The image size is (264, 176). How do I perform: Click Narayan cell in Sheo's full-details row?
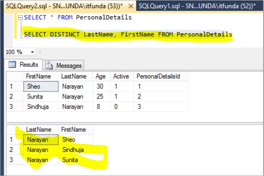(x=76, y=86)
